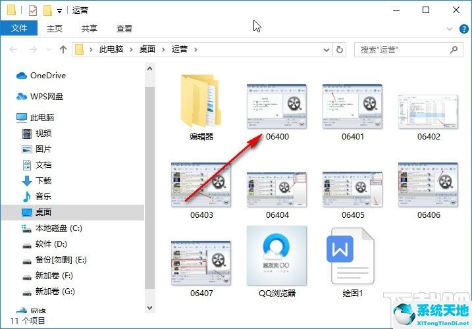Open 新加卷 (F:) drive
This screenshot has height=329, width=472.
pos(47,276)
